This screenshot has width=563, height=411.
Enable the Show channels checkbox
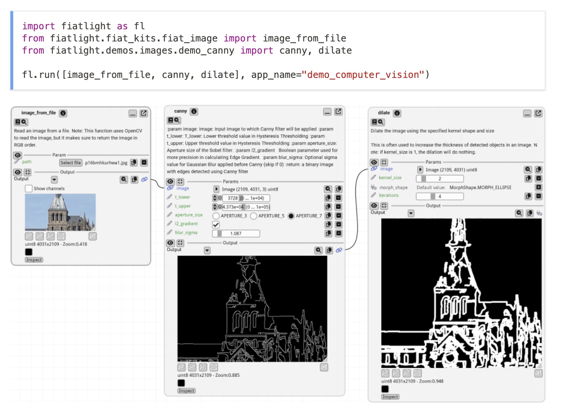29,189
